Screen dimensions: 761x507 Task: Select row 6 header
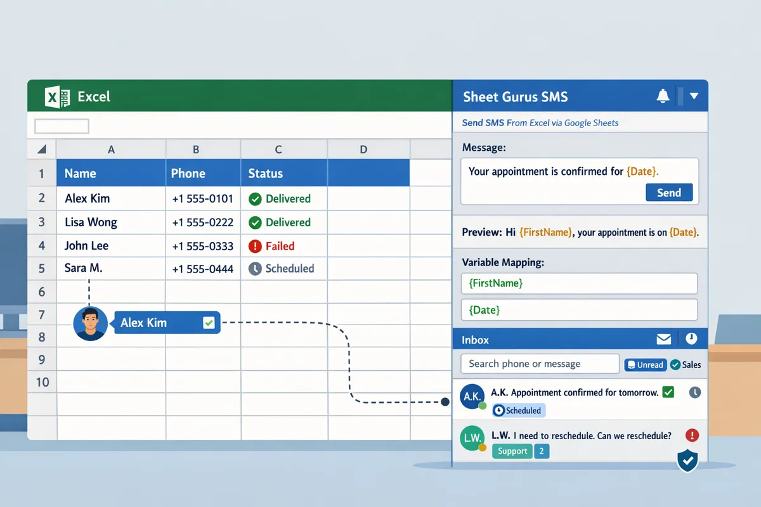pos(42,292)
